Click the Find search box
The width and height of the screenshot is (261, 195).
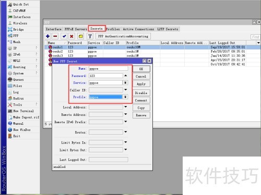pos(255,37)
